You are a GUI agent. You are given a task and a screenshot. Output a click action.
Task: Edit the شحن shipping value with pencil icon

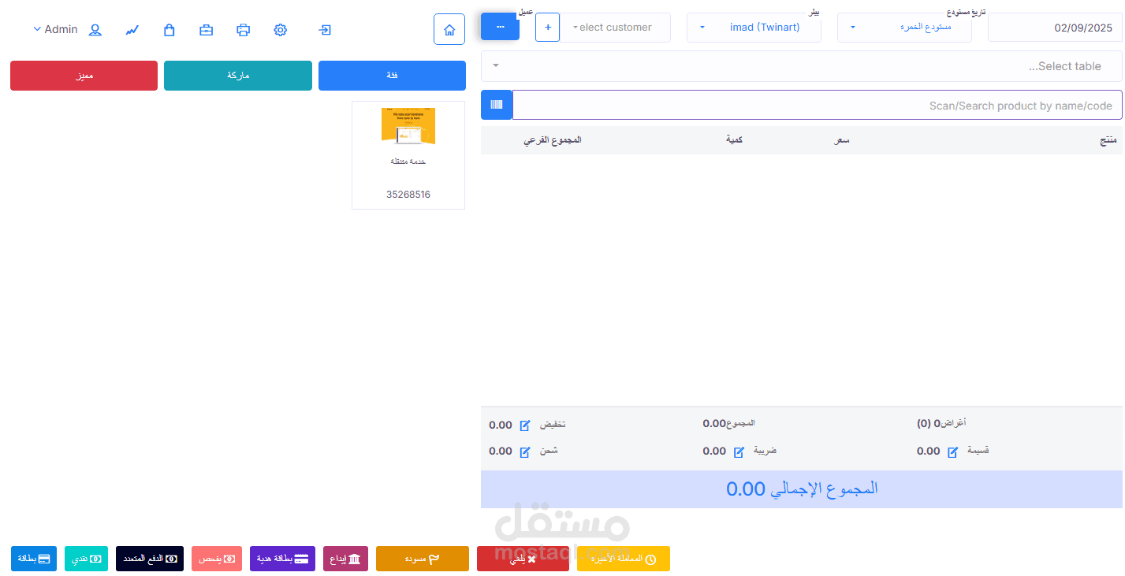[x=525, y=452]
